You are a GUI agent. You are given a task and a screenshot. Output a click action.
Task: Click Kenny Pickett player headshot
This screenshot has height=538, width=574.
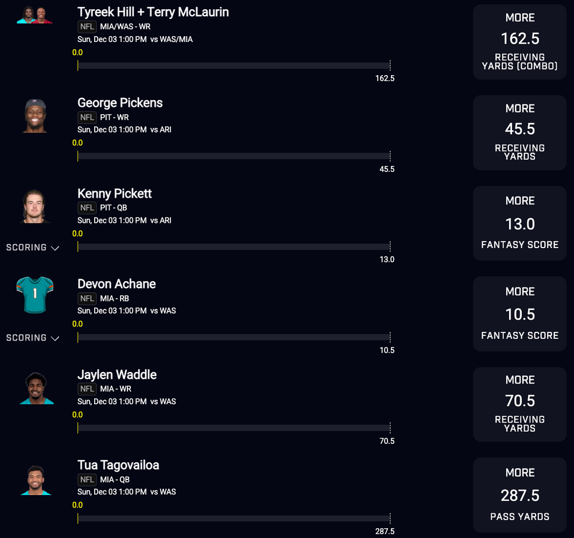35,206
